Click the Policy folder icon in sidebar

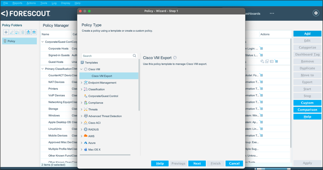5,41
